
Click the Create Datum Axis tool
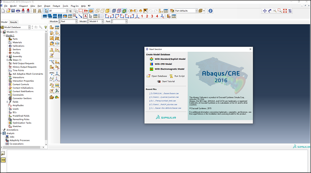pos(57,73)
